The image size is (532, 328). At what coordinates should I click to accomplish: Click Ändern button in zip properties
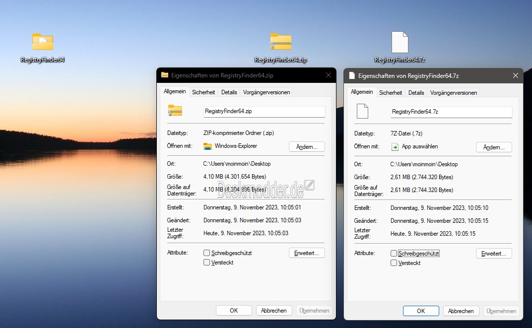tap(307, 146)
